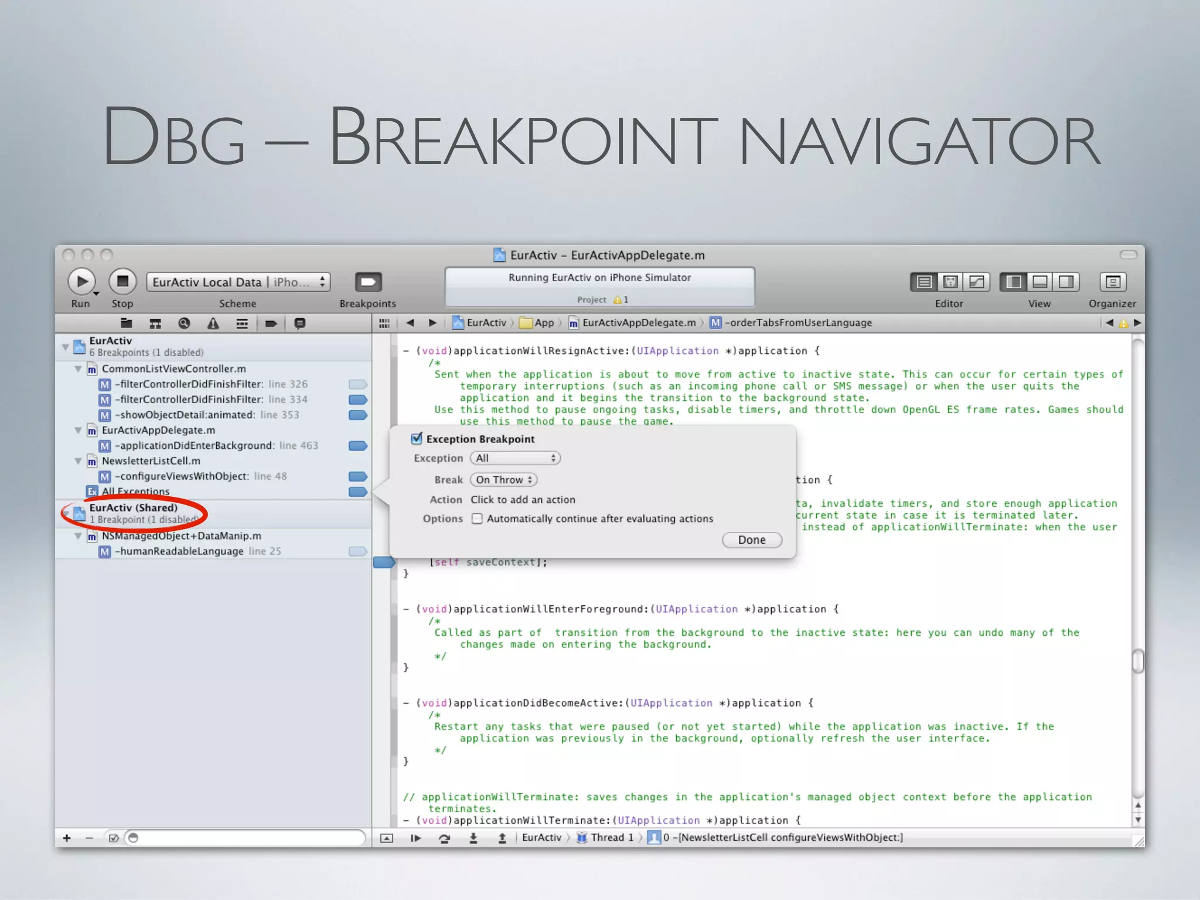Show the Project navigator

pyautogui.click(x=126, y=323)
